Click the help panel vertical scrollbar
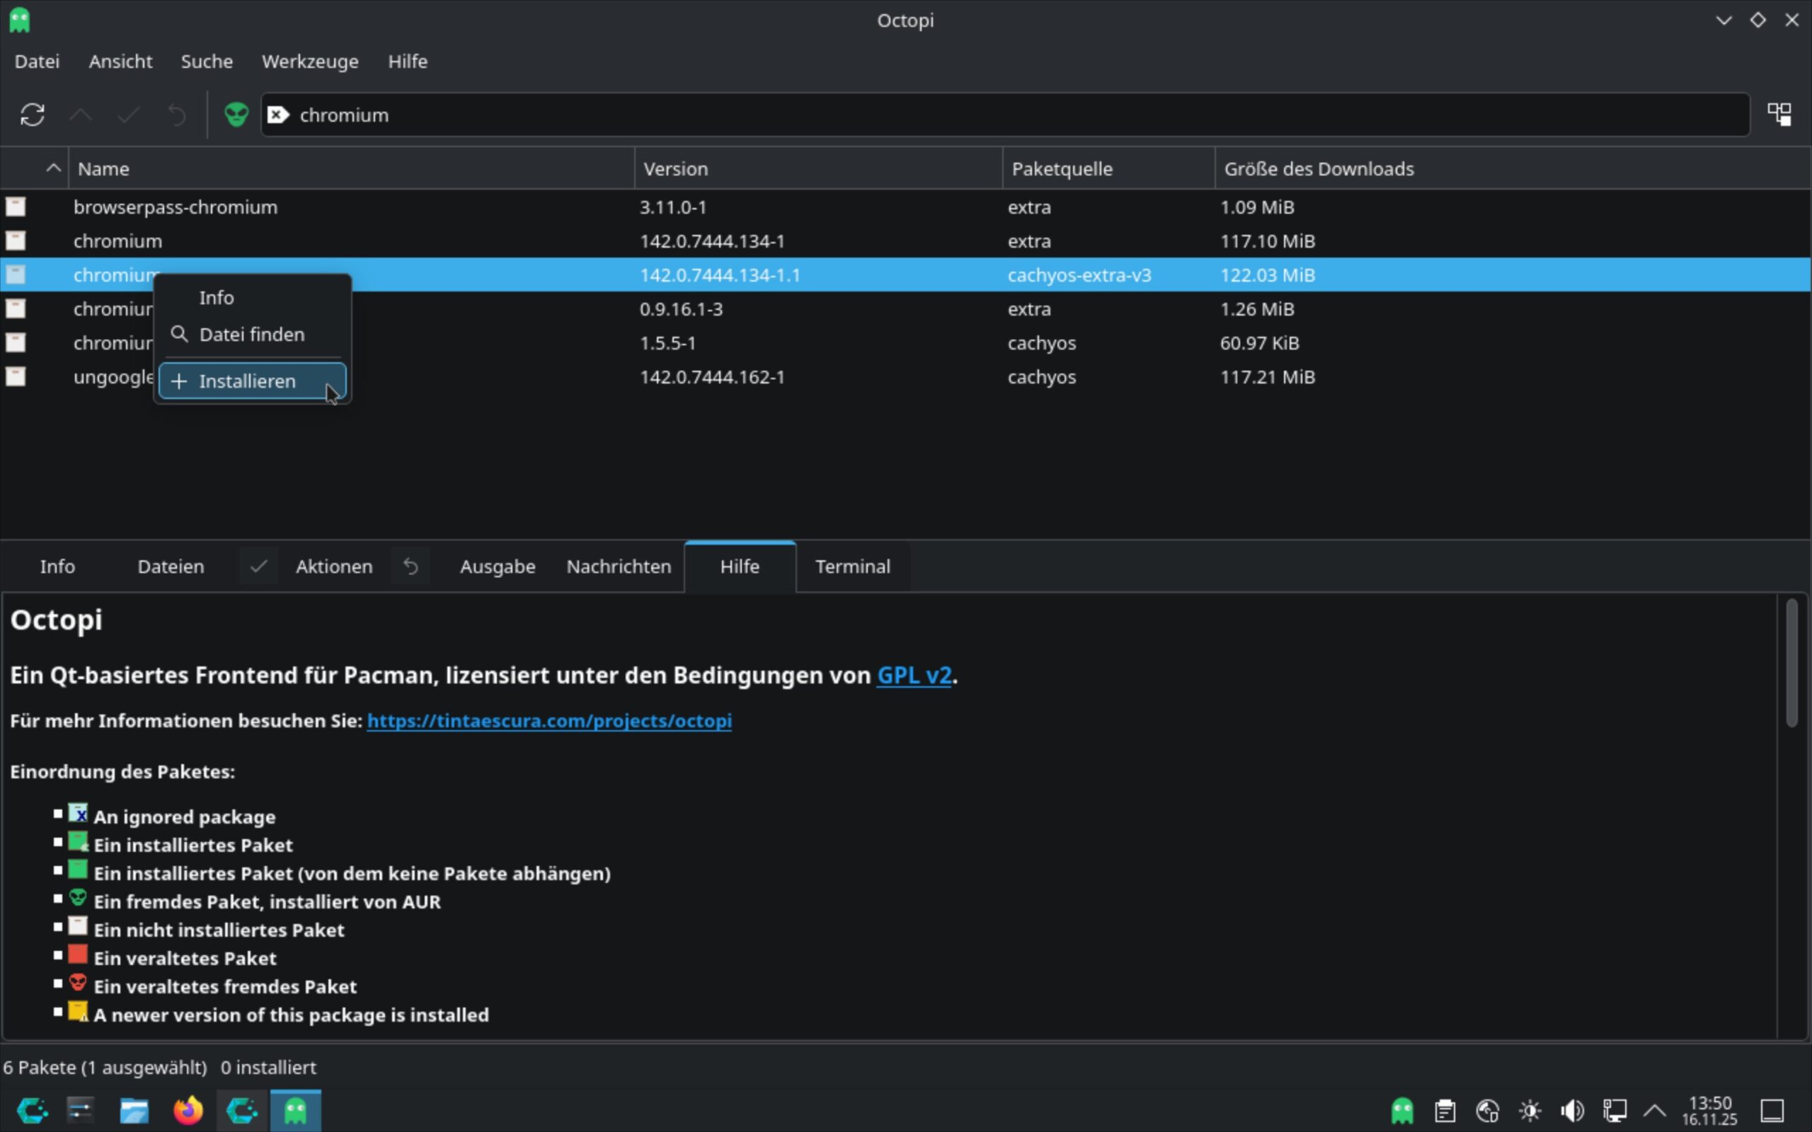 click(x=1791, y=664)
